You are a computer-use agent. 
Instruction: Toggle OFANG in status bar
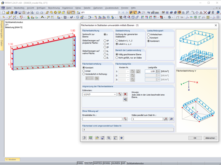(106, 163)
